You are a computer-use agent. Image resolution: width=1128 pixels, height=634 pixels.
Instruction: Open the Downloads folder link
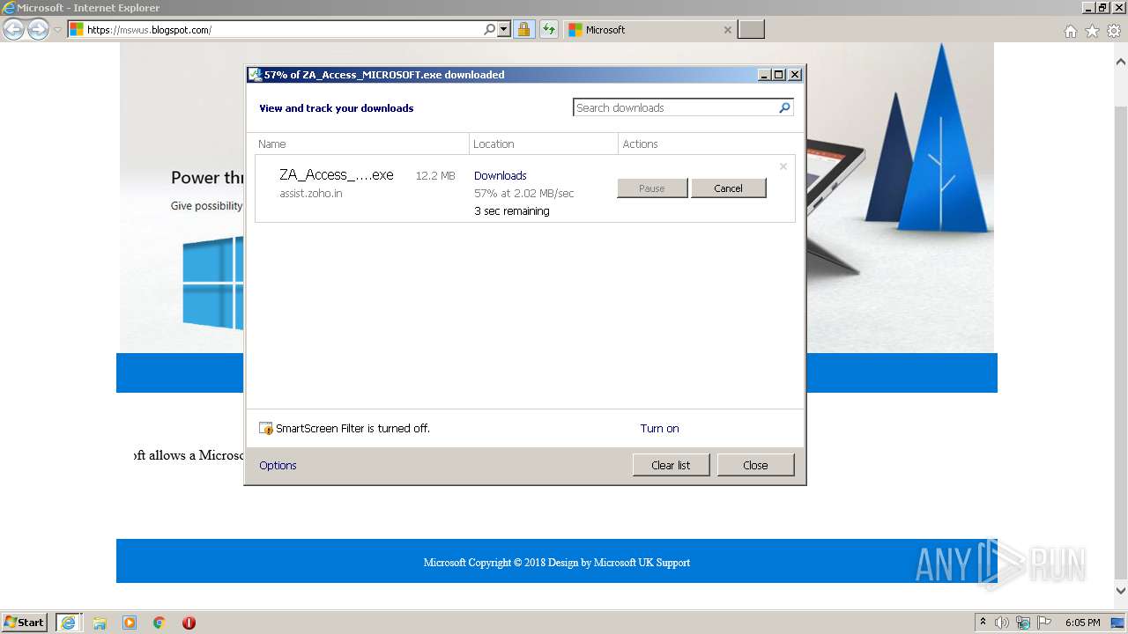coord(500,175)
